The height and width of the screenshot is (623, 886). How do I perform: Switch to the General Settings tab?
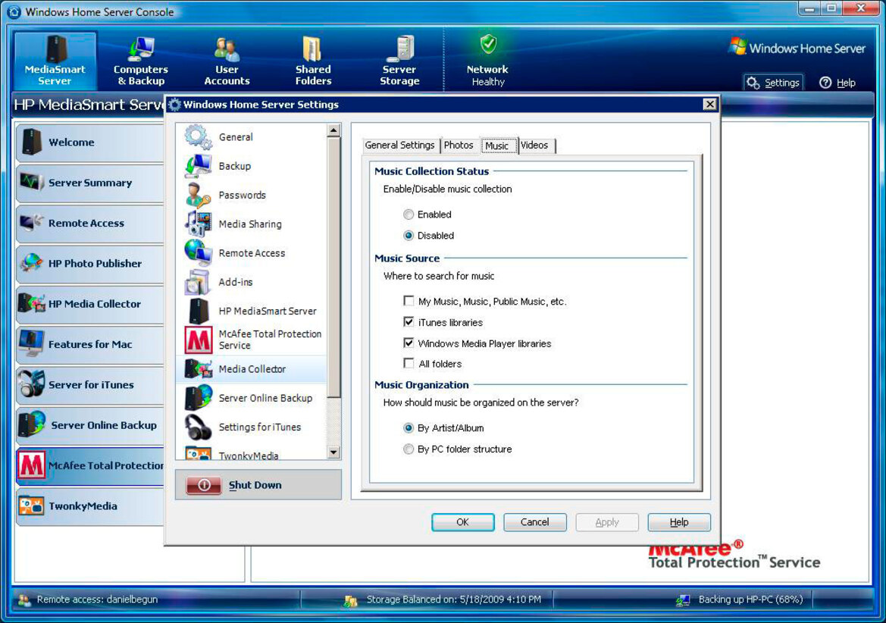click(399, 146)
